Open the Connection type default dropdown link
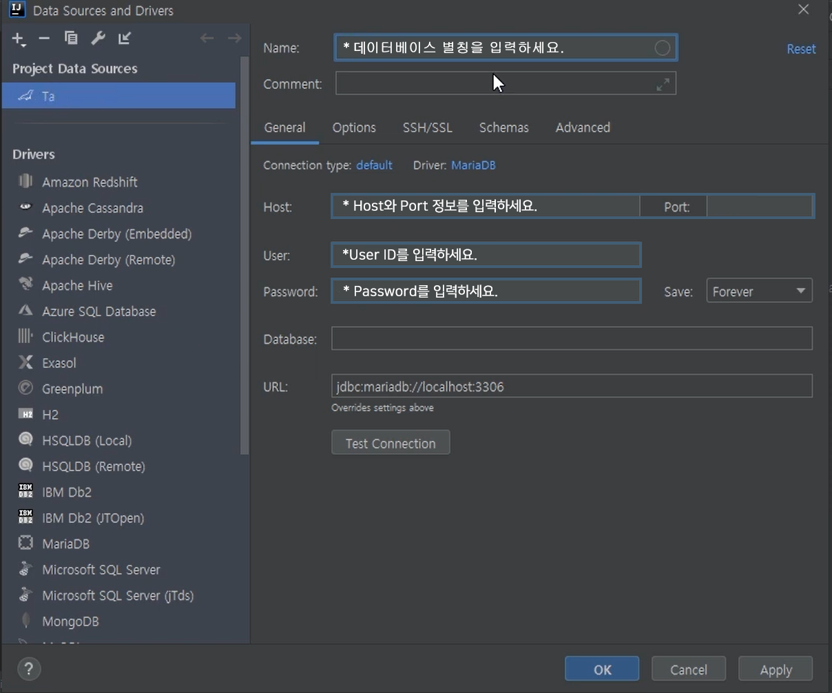This screenshot has height=693, width=832. pos(374,165)
